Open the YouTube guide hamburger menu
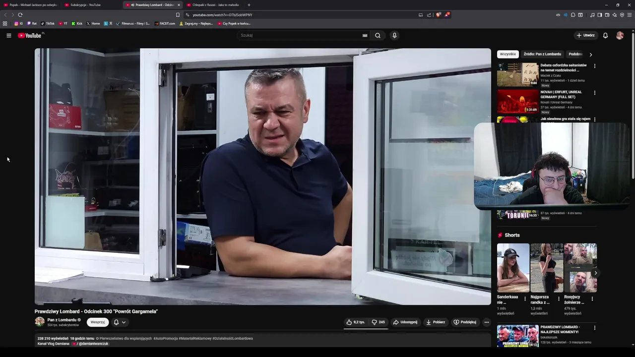635x357 pixels. tap(8, 35)
